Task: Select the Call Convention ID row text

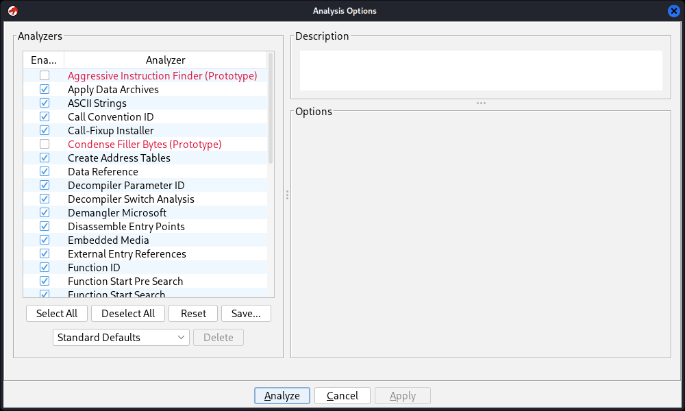Action: click(110, 116)
